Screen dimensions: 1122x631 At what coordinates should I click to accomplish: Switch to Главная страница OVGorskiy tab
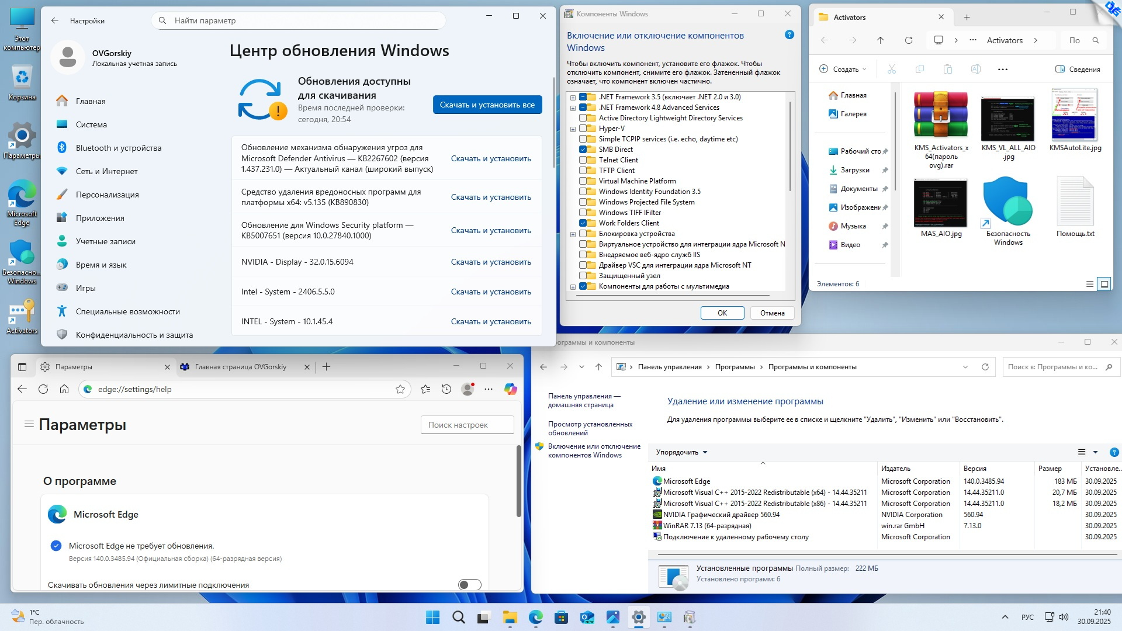point(241,367)
